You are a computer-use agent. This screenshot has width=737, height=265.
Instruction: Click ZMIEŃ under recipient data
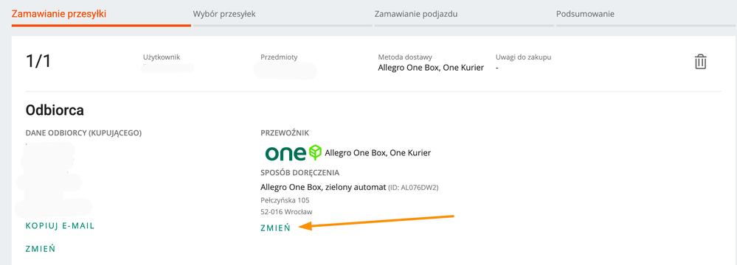(x=41, y=249)
